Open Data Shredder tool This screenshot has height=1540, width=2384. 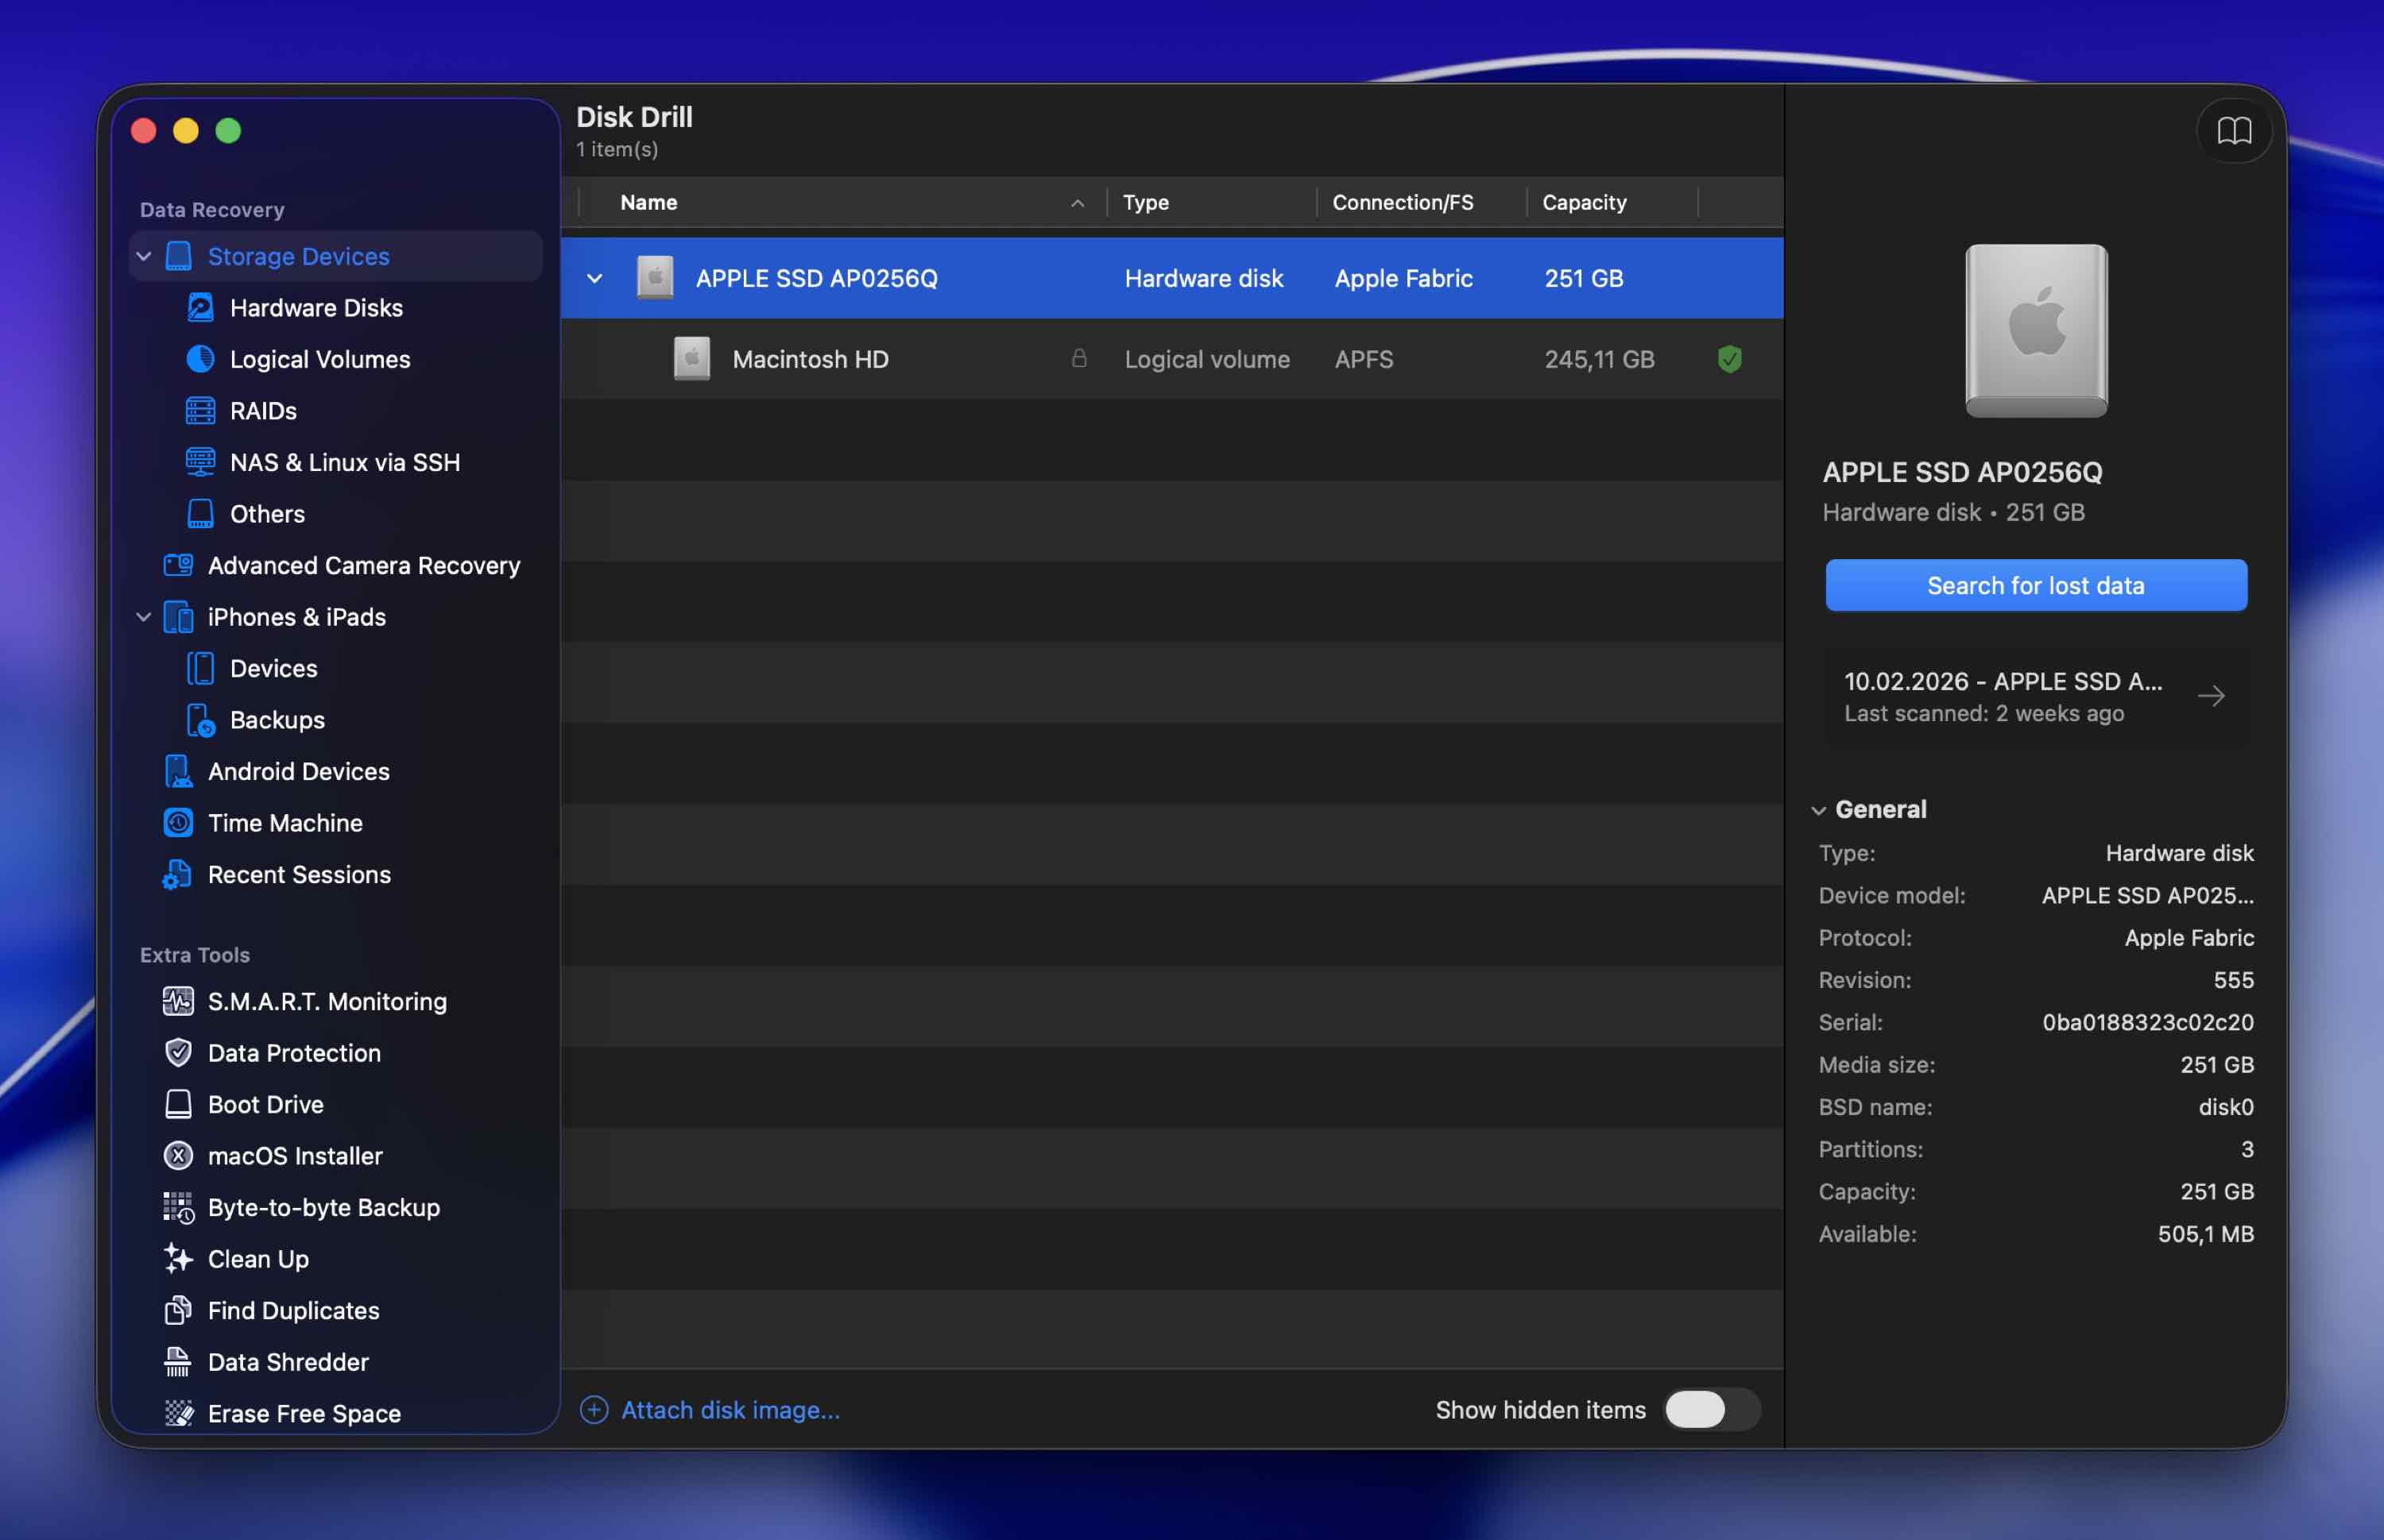point(288,1362)
